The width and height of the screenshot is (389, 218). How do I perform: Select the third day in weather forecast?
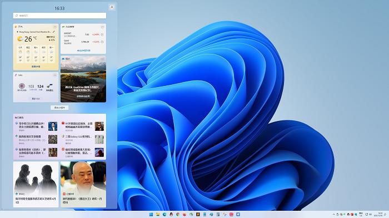point(36,54)
